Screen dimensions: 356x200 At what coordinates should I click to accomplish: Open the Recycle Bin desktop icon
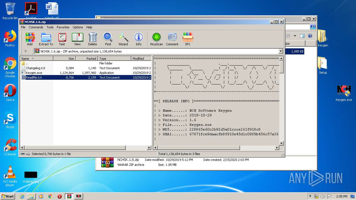[x=10, y=11]
